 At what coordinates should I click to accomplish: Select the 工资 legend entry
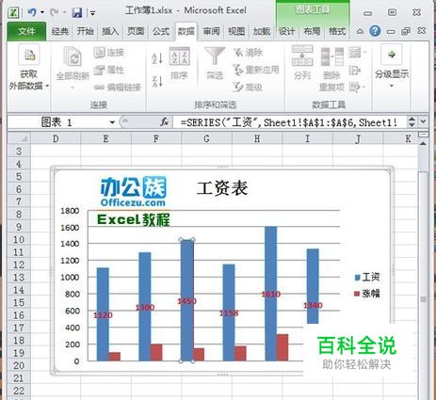pyautogui.click(x=367, y=277)
